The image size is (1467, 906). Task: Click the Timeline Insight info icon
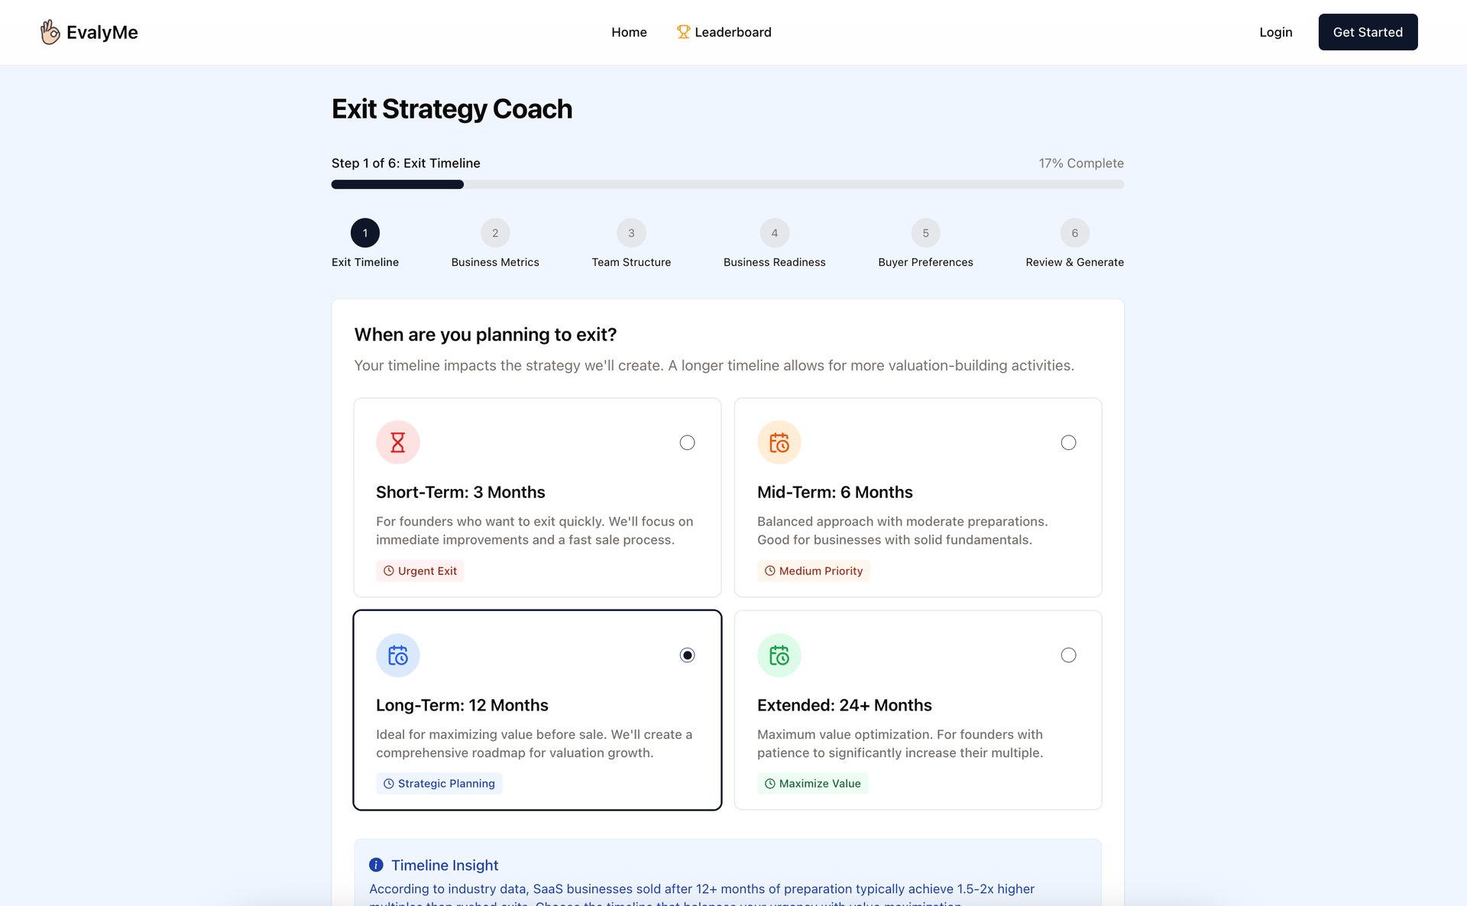pos(376,865)
